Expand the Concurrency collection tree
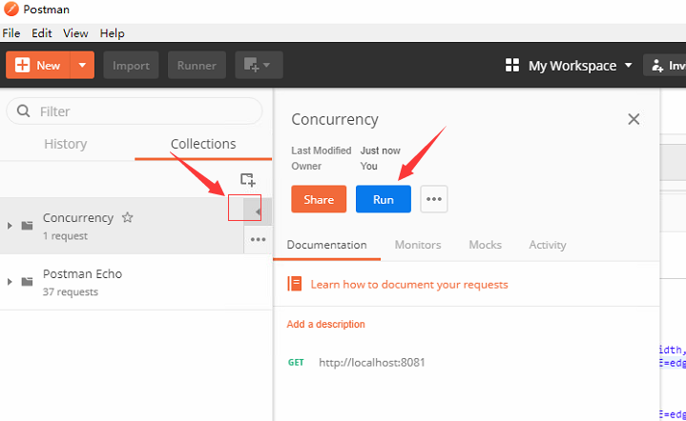Viewport: 686px width, 421px height. coord(10,226)
